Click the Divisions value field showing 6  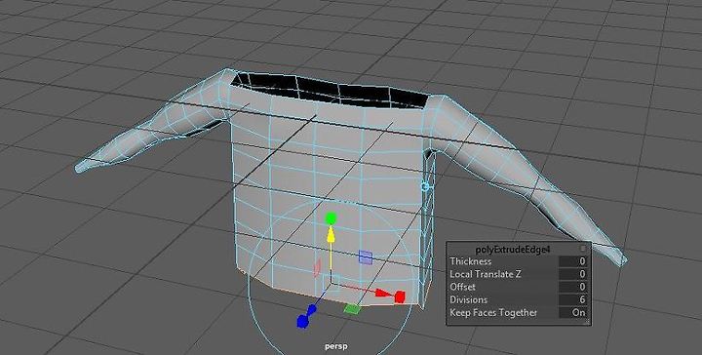tap(572, 299)
